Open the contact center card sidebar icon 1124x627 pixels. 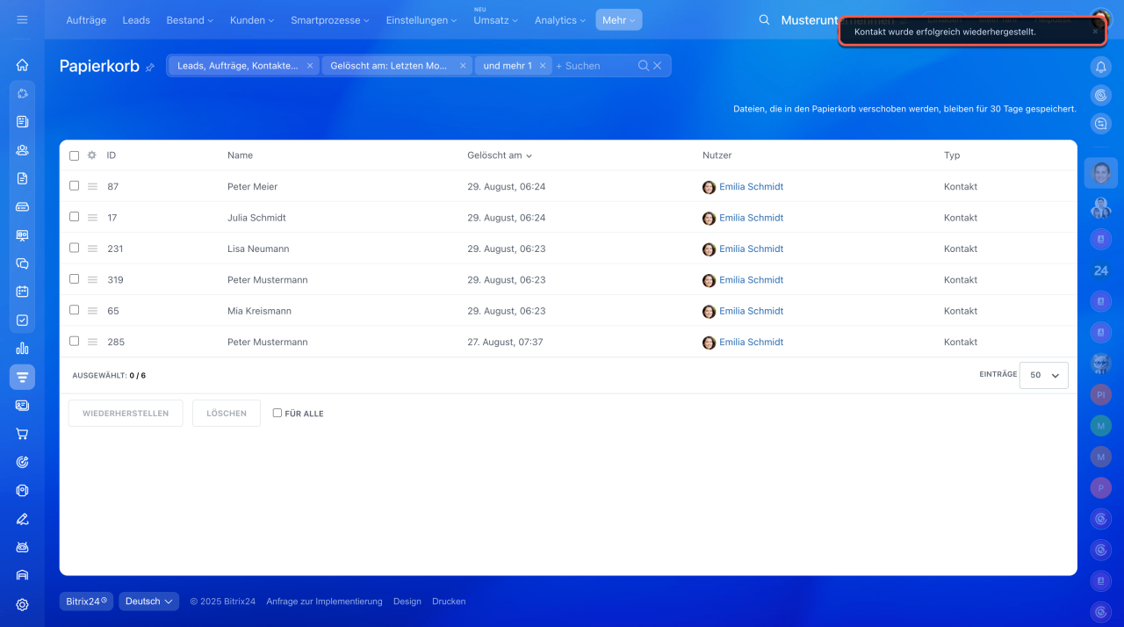tap(22, 406)
